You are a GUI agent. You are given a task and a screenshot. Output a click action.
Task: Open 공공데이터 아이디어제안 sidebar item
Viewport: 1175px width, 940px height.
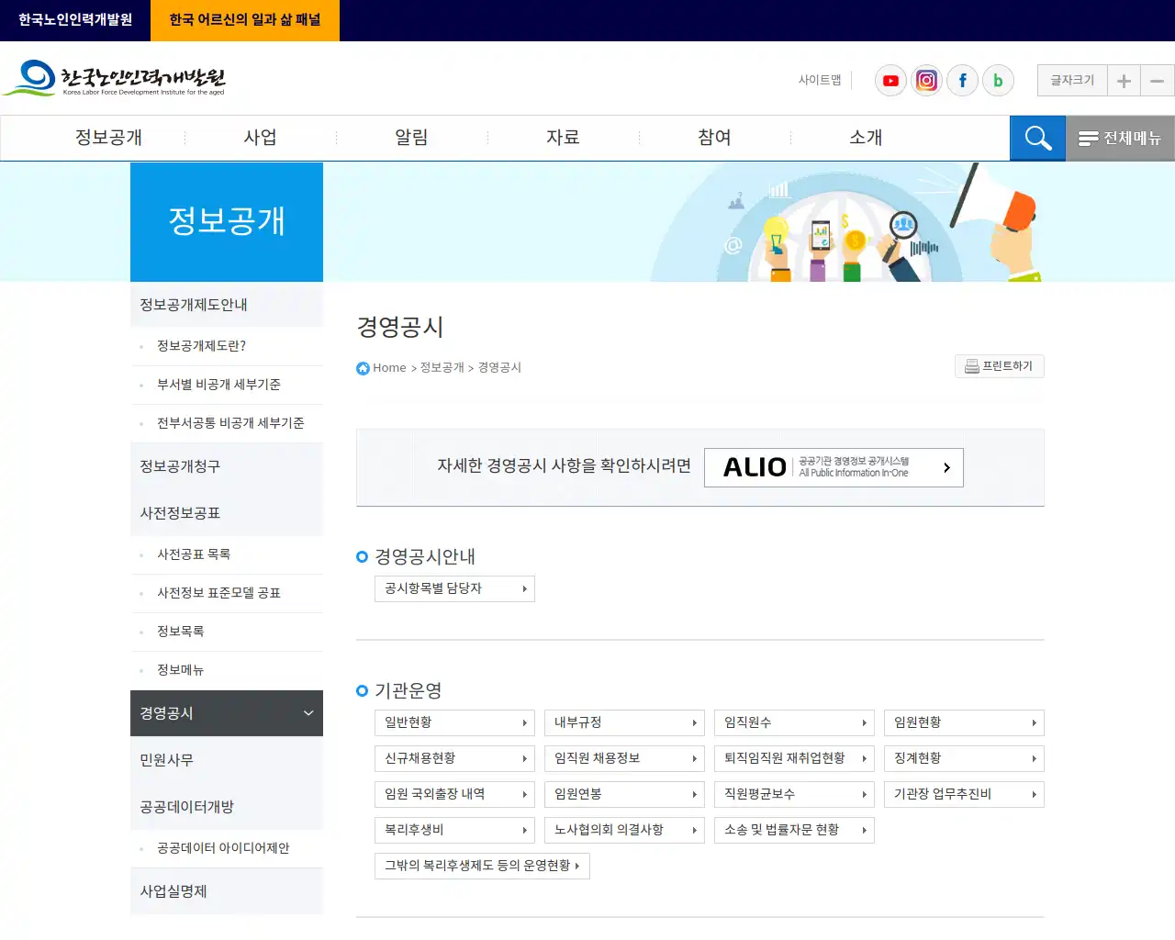(x=227, y=848)
